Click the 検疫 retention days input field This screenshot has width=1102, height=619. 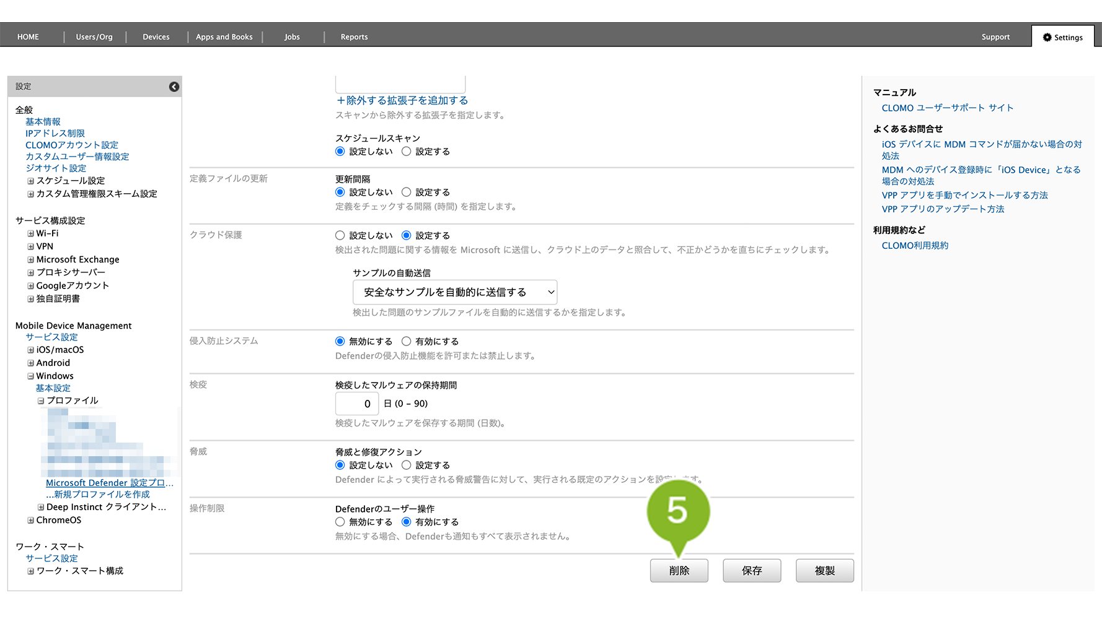coord(357,404)
